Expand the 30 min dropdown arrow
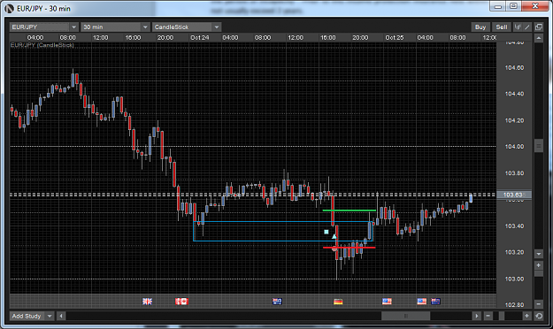553x329 pixels. tap(145, 27)
